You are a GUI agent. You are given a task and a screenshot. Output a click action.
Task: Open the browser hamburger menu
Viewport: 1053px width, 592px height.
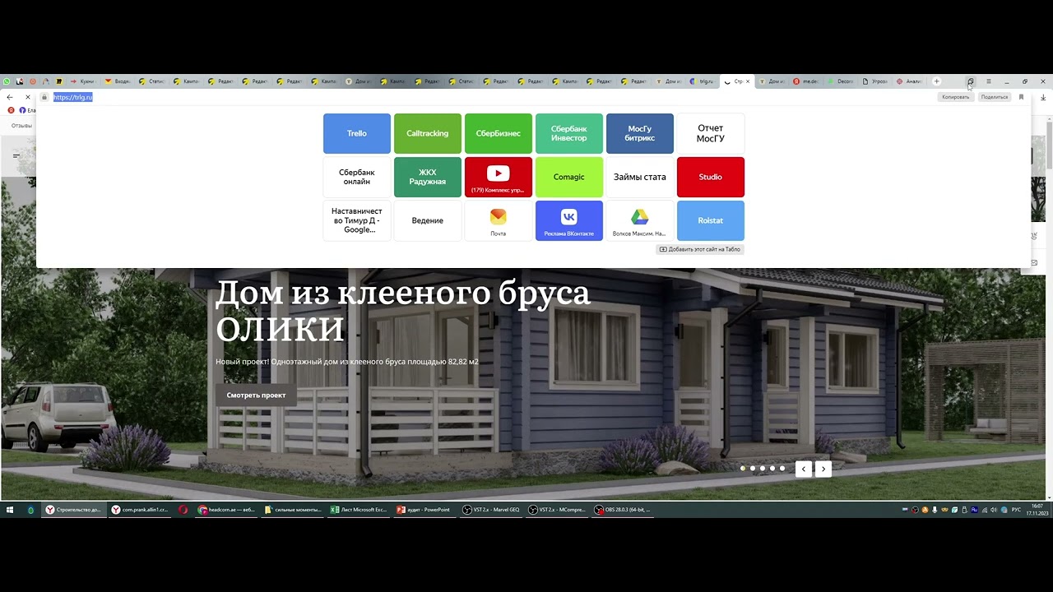click(x=988, y=81)
